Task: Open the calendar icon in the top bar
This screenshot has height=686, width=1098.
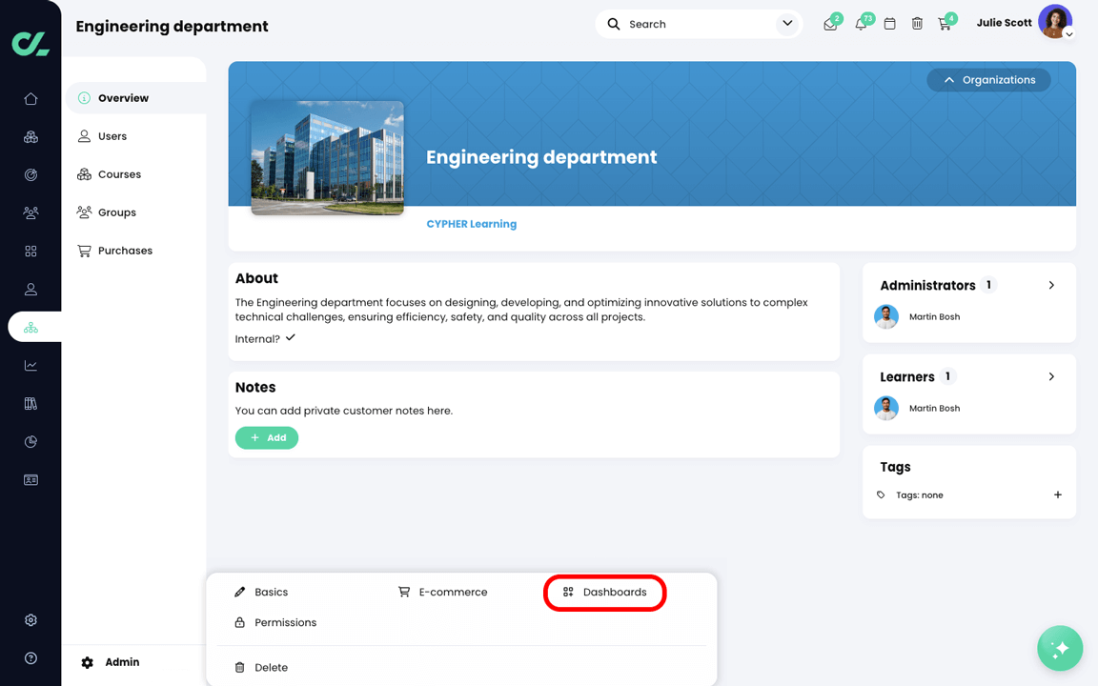Action: [889, 23]
